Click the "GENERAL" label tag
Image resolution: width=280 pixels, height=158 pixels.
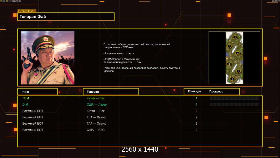pyautogui.click(x=27, y=11)
